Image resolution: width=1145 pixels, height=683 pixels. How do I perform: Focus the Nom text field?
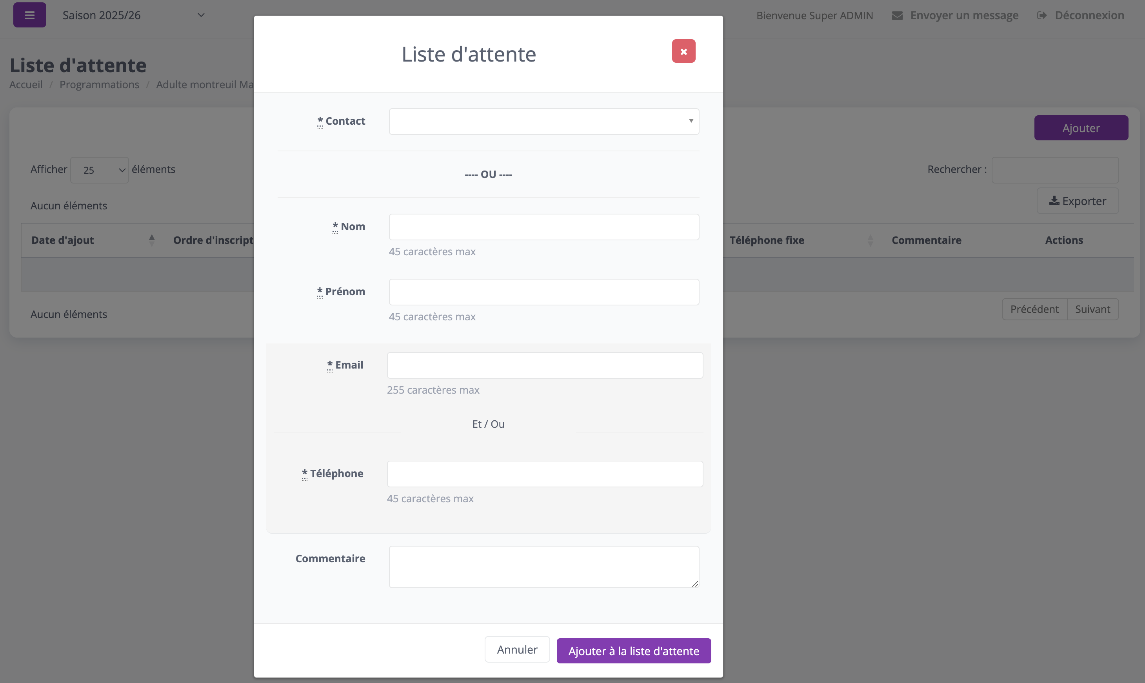(543, 227)
